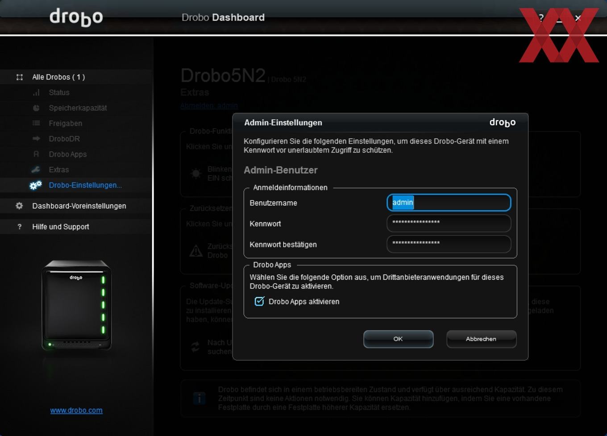Click the Freigaben list icon
607x436 pixels.
click(36, 123)
